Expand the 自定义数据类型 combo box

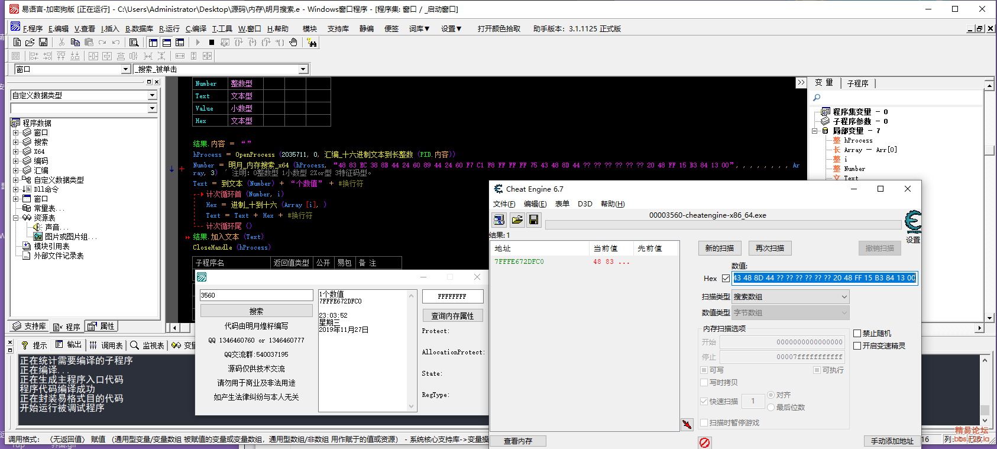(x=152, y=95)
